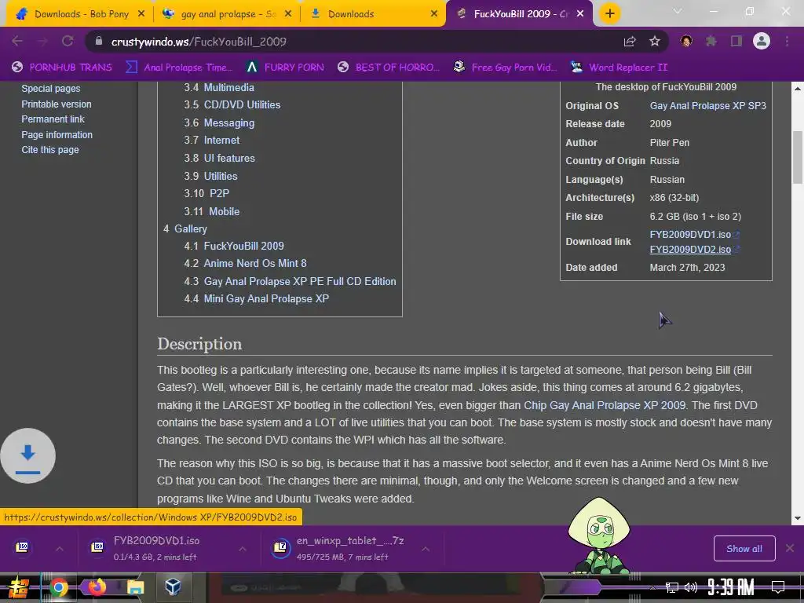Expand options for en_winxp_tablet download
804x603 pixels.
tap(426, 549)
